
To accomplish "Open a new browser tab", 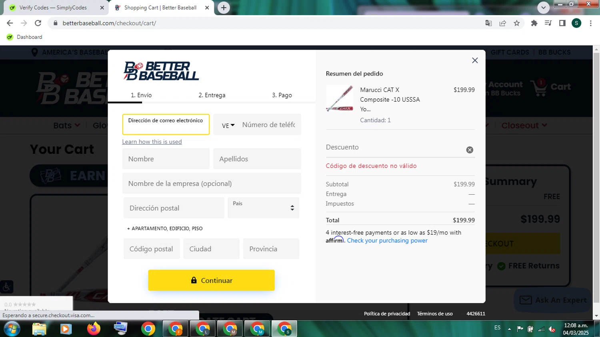I will (x=224, y=8).
